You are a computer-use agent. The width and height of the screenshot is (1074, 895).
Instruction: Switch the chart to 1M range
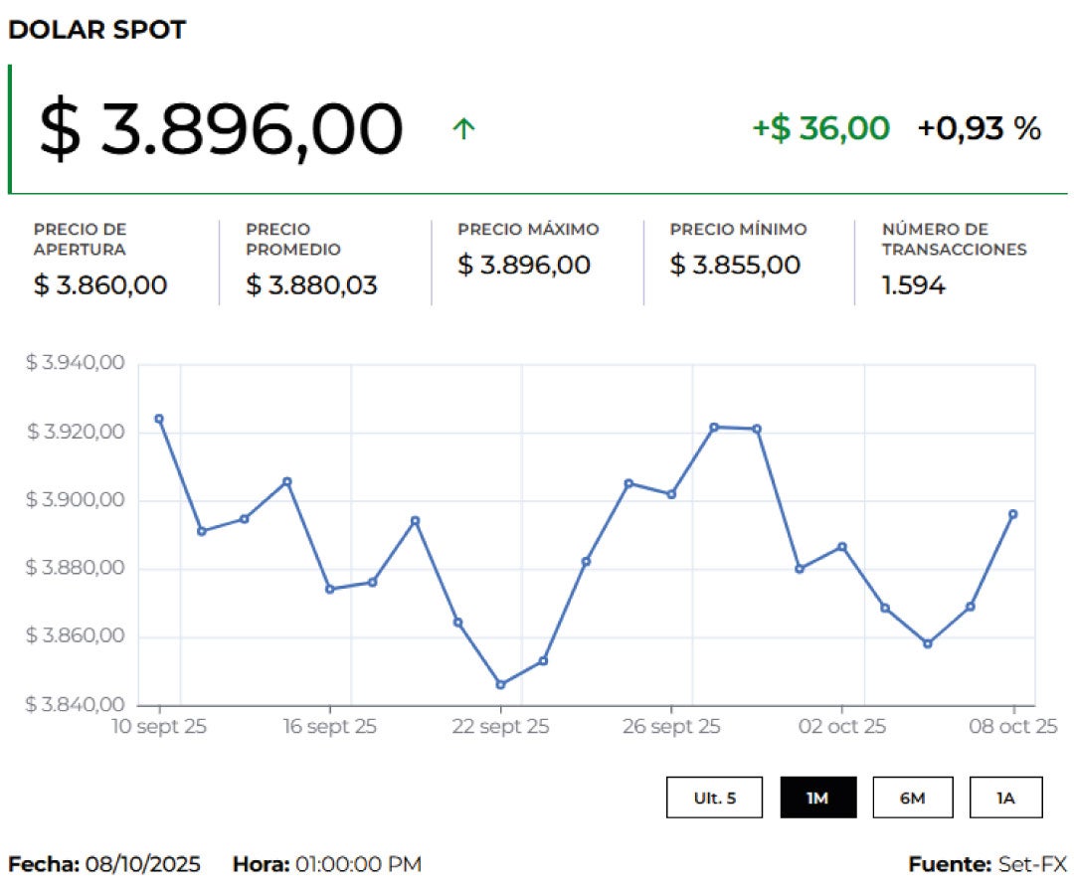click(817, 798)
